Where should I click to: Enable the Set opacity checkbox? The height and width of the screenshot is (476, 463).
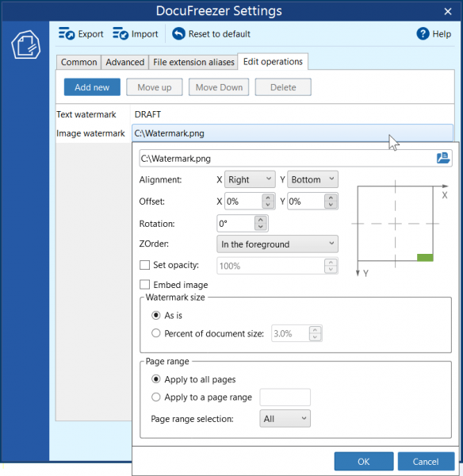(x=144, y=265)
